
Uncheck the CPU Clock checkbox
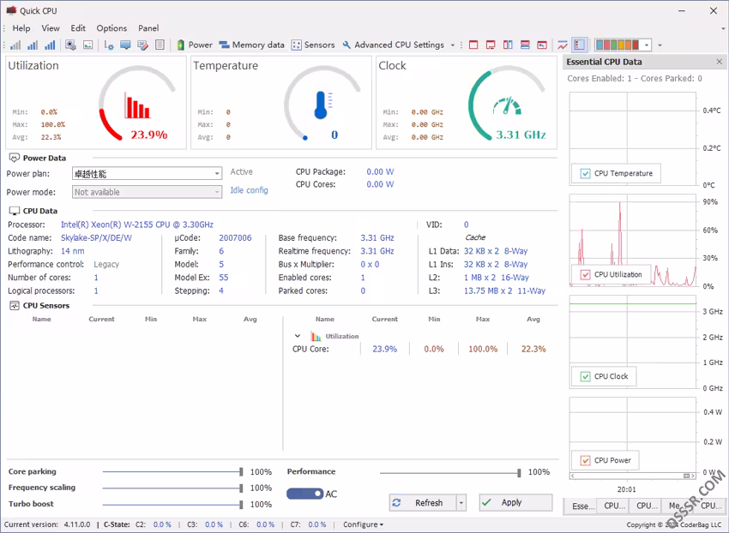(585, 376)
